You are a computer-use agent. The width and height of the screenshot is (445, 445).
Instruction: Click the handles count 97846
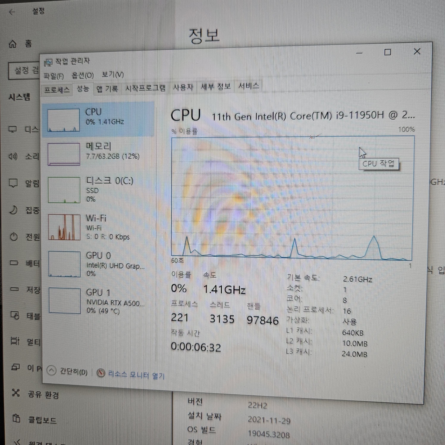click(262, 320)
